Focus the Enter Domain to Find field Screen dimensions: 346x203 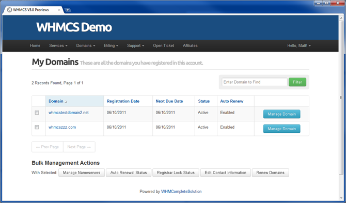tap(255, 82)
